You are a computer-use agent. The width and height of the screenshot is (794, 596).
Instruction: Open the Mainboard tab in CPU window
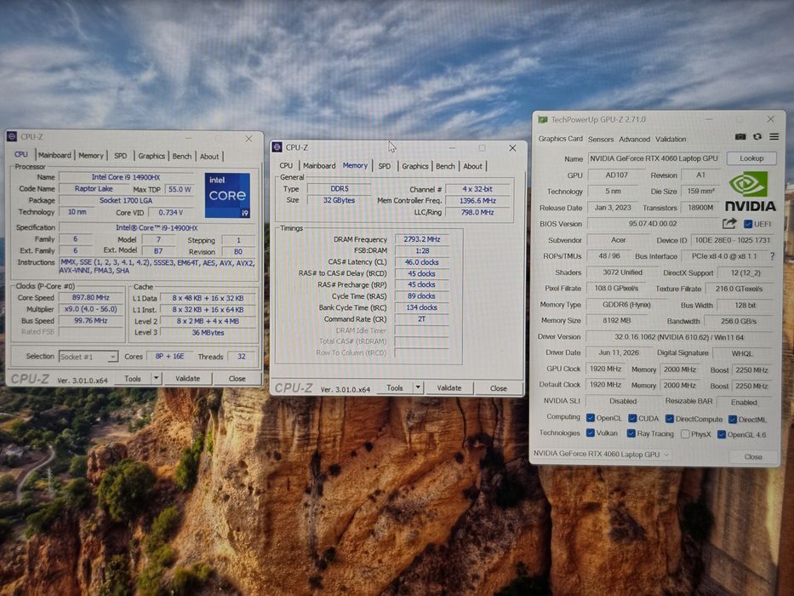pyautogui.click(x=54, y=156)
